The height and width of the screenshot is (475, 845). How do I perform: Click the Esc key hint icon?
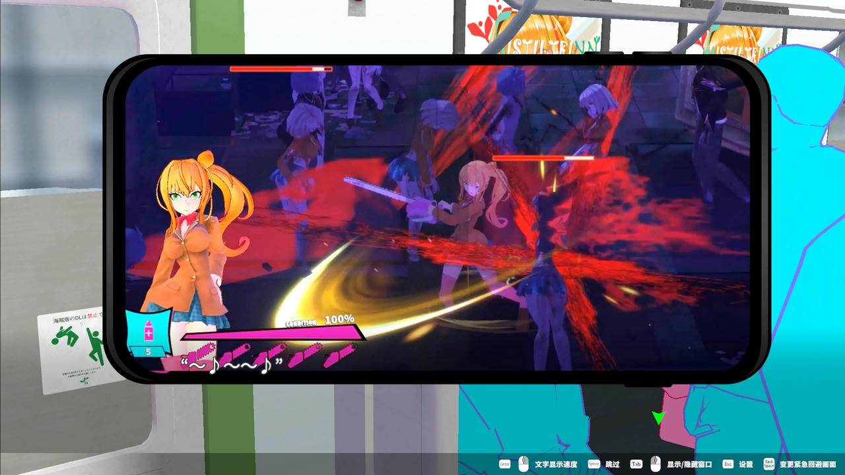[x=727, y=466]
